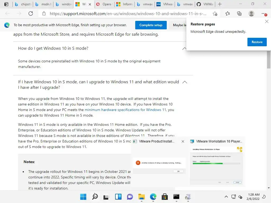Show hidden system tray icons
271x203 pixels.
226,197
